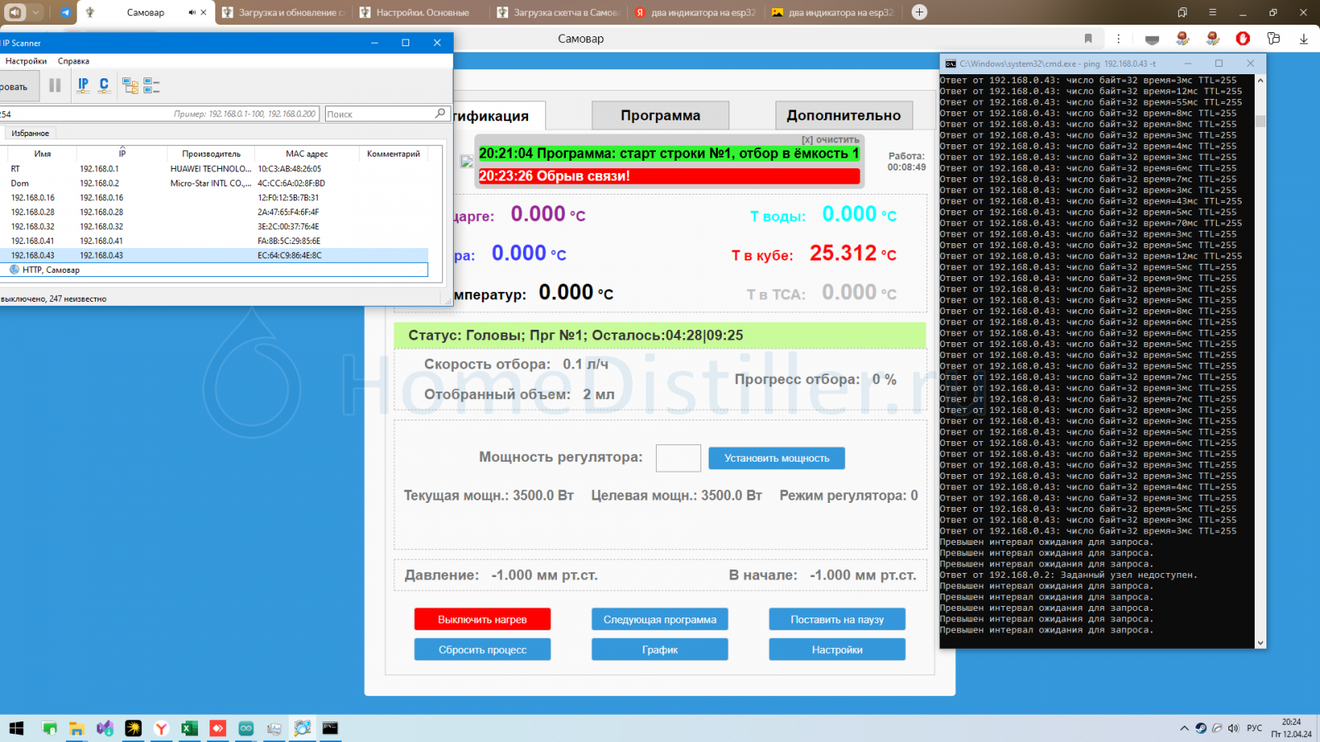Open the browser tab collections icon
This screenshot has width=1320, height=742.
pyautogui.click(x=1182, y=12)
